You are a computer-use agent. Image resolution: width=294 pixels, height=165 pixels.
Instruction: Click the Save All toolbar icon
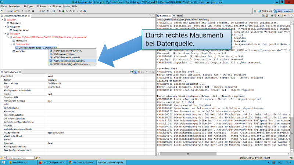(11, 11)
